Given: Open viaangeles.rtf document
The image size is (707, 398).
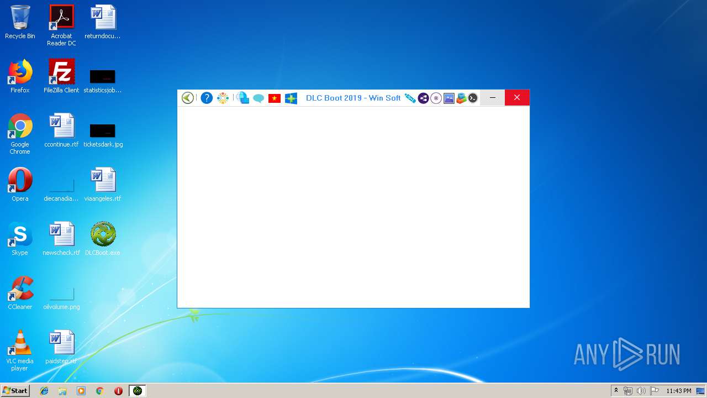Looking at the screenshot, I should click(x=103, y=185).
